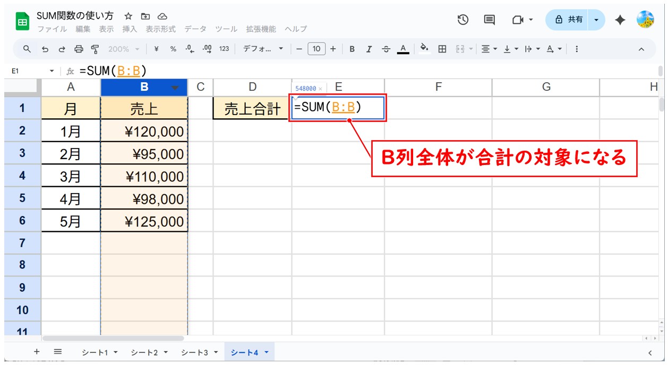Star the document SUM関数の使い方
This screenshot has width=668, height=365.
[x=128, y=16]
